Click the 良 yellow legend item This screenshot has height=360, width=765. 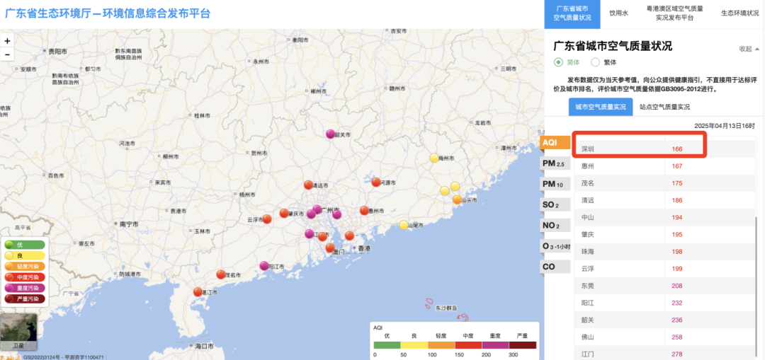(x=24, y=256)
